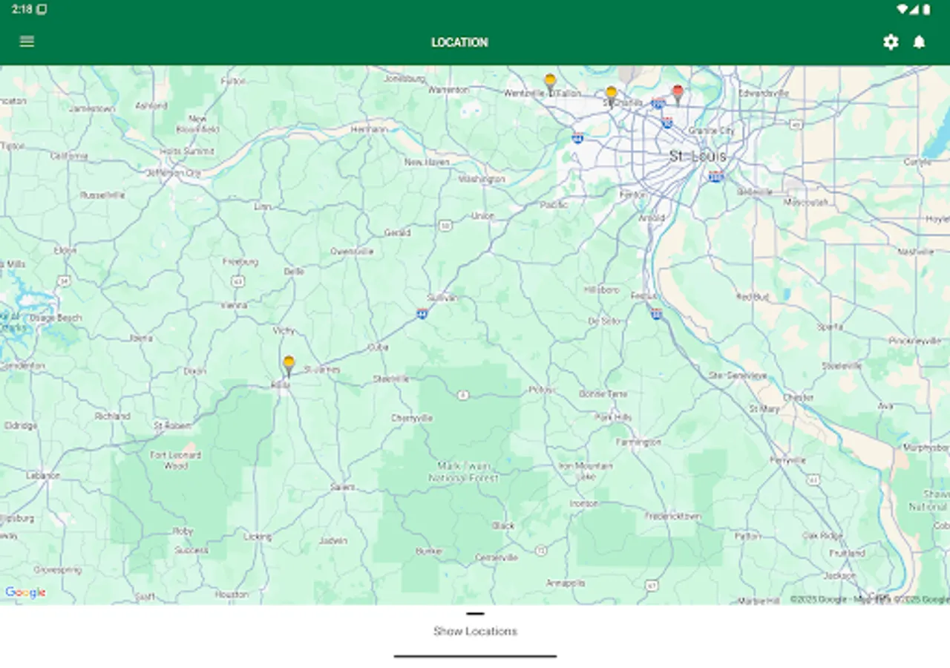Select the orange pin at St Charles

[611, 92]
